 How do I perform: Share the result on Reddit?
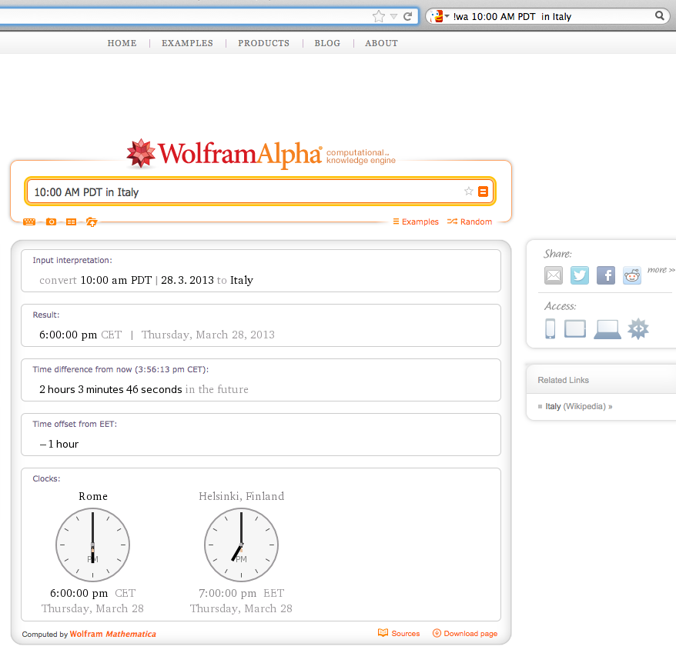632,275
